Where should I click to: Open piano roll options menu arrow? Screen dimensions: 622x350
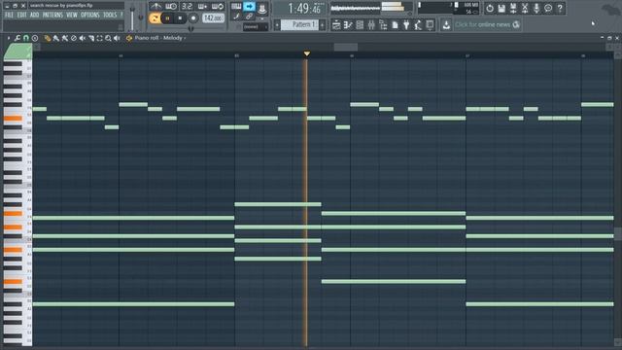[9, 38]
